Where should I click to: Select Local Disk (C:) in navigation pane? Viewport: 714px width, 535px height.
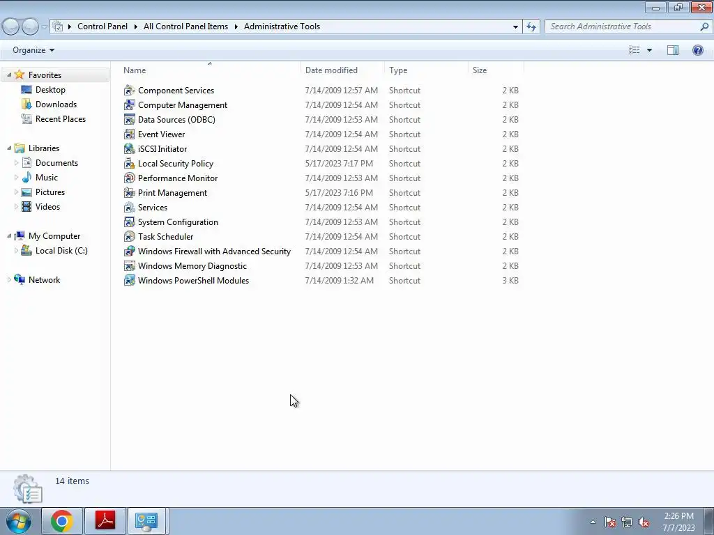(x=61, y=250)
